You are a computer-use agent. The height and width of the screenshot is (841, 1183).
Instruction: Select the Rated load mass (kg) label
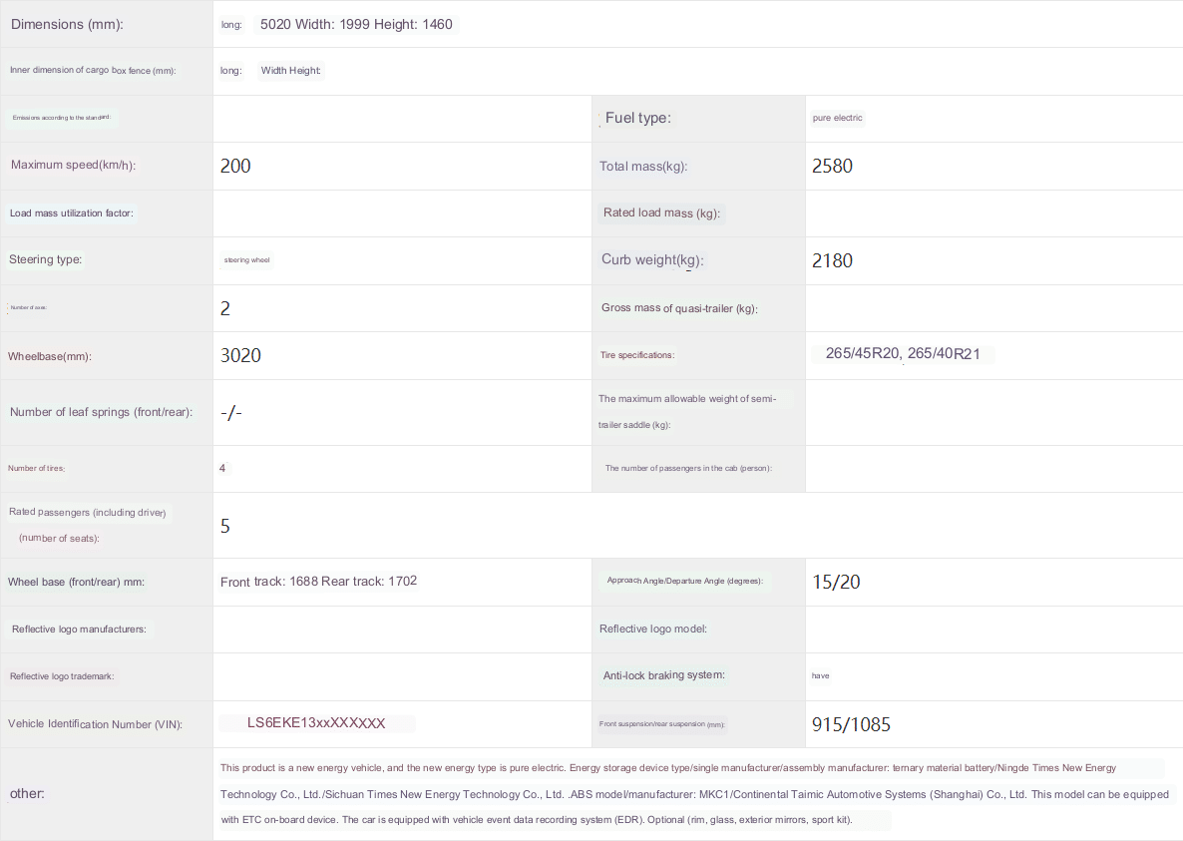[x=661, y=213]
